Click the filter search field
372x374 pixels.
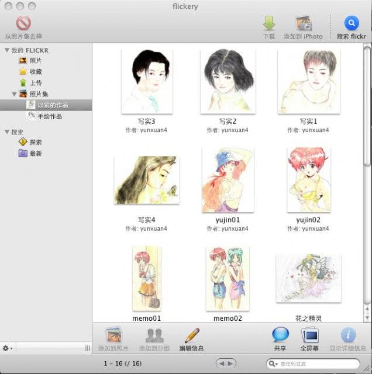click(x=319, y=363)
